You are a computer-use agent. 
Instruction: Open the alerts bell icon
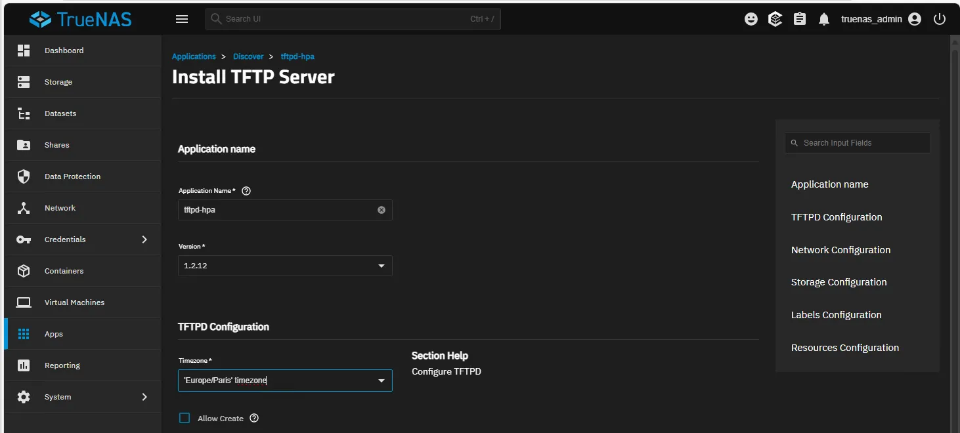point(824,19)
